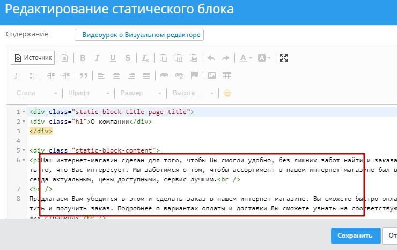The height and width of the screenshot is (250, 397).
Task: Click the insert table icon
Action: pos(227,75)
